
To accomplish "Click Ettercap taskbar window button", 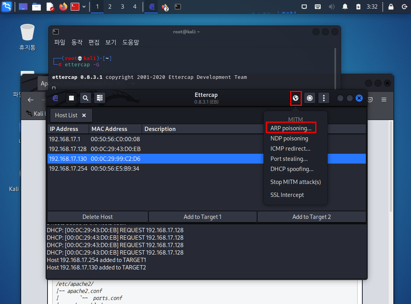I will click(x=152, y=7).
